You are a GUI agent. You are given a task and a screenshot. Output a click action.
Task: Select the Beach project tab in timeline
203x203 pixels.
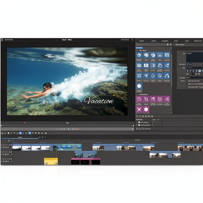click(20, 137)
